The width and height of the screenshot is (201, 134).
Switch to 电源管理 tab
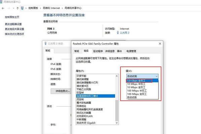pyautogui.click(x=131, y=51)
